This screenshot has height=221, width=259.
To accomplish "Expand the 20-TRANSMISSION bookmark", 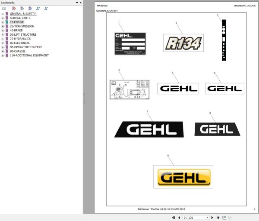I will click(3, 26).
